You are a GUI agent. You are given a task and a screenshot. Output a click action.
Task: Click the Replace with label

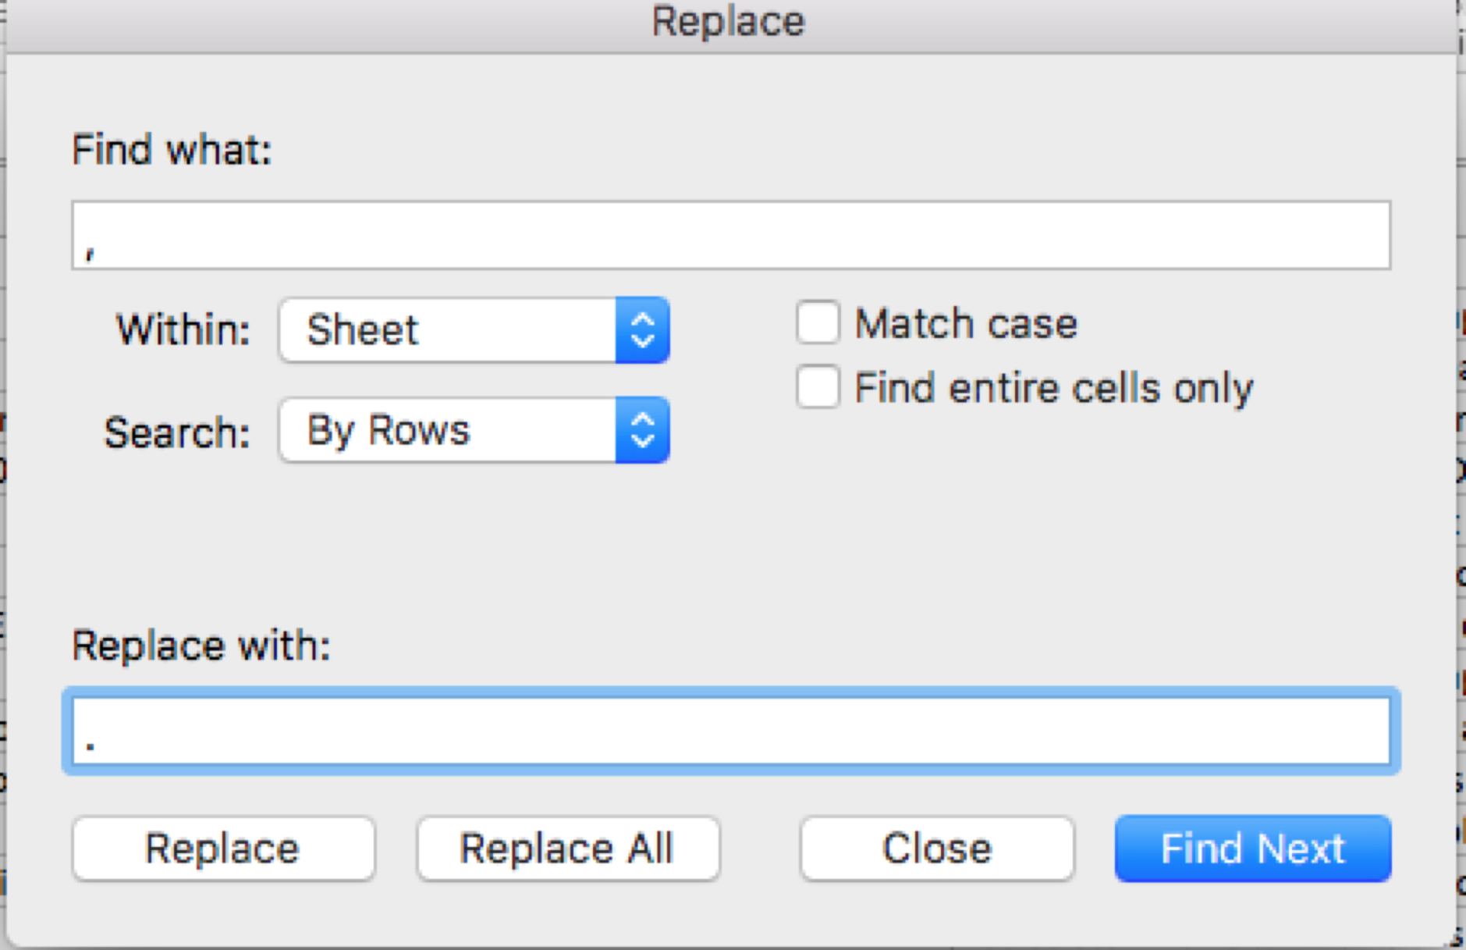[201, 646]
